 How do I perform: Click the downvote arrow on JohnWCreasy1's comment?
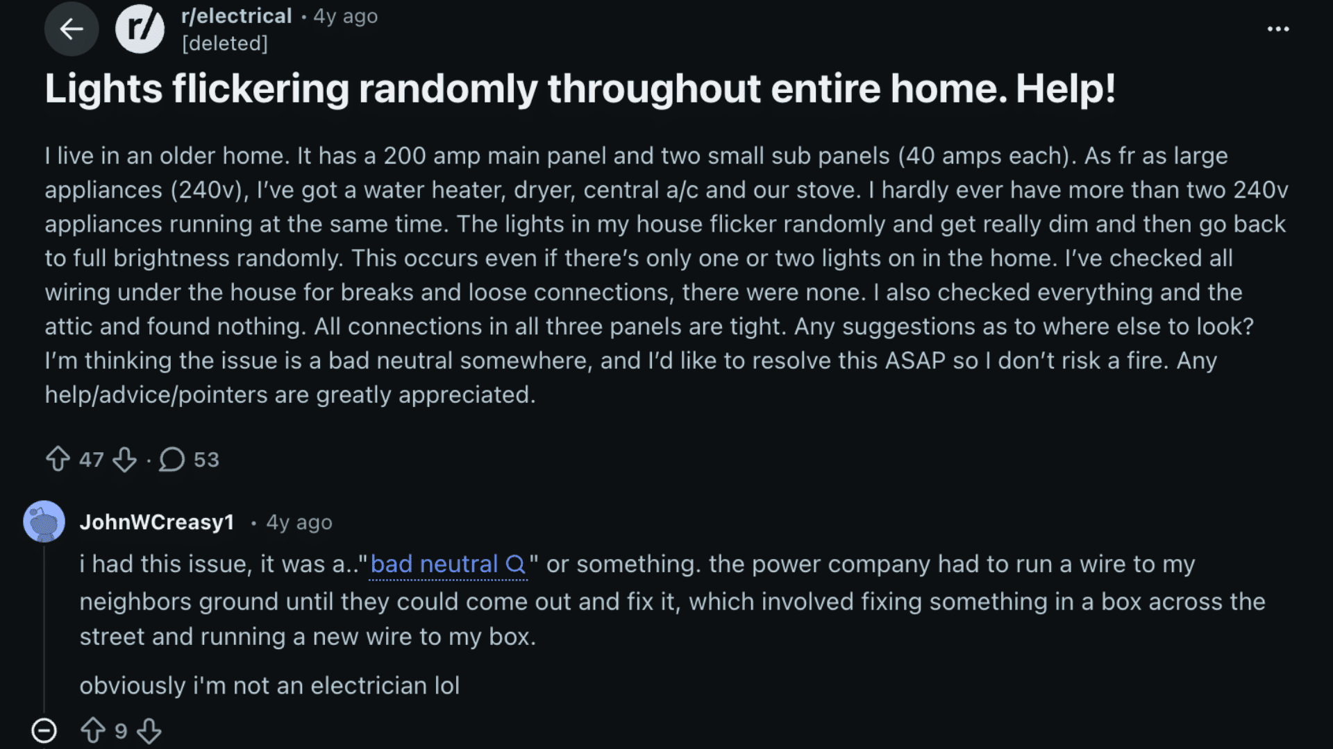coord(149,731)
